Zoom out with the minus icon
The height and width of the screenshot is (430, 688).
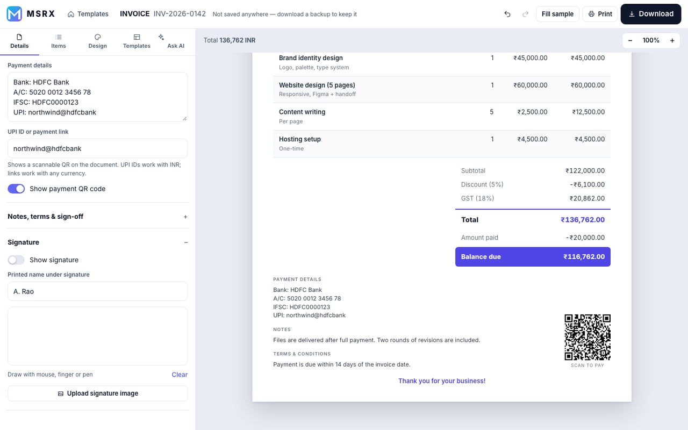pos(630,40)
